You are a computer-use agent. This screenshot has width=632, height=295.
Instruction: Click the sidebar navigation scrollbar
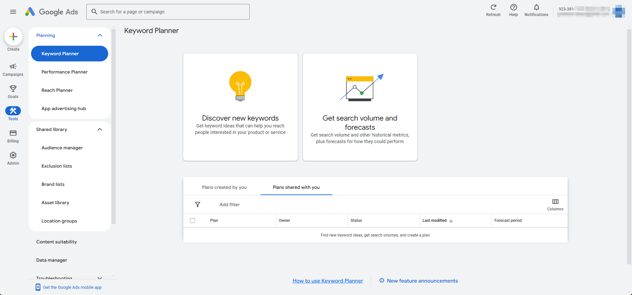pyautogui.click(x=113, y=126)
